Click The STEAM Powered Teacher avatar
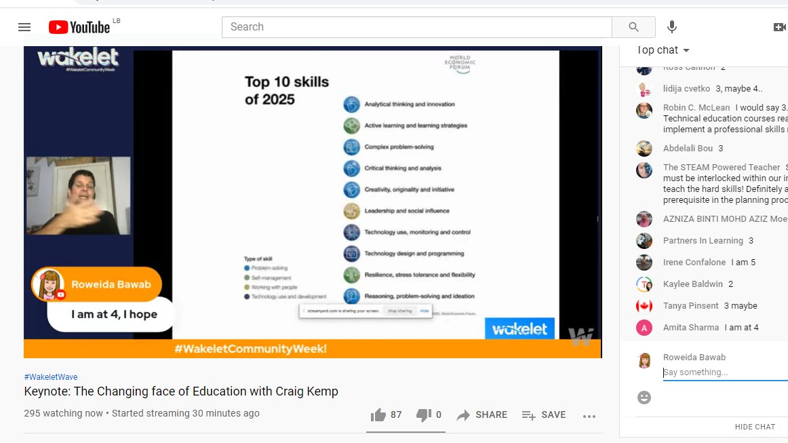 click(x=644, y=170)
